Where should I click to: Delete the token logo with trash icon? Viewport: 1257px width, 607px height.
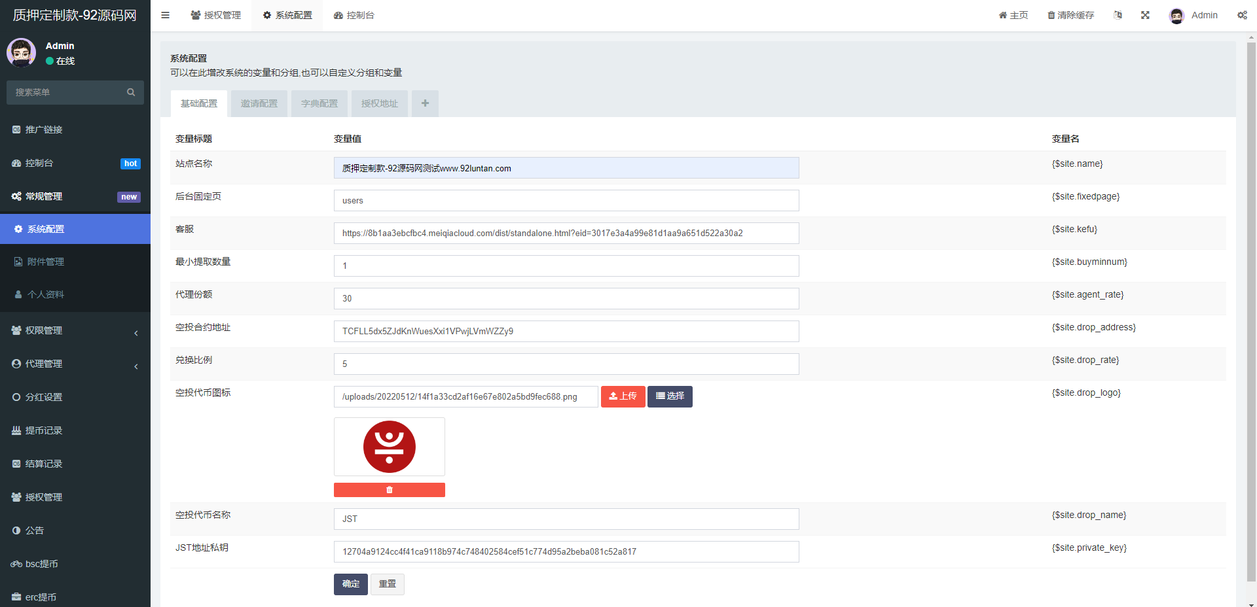coord(389,490)
